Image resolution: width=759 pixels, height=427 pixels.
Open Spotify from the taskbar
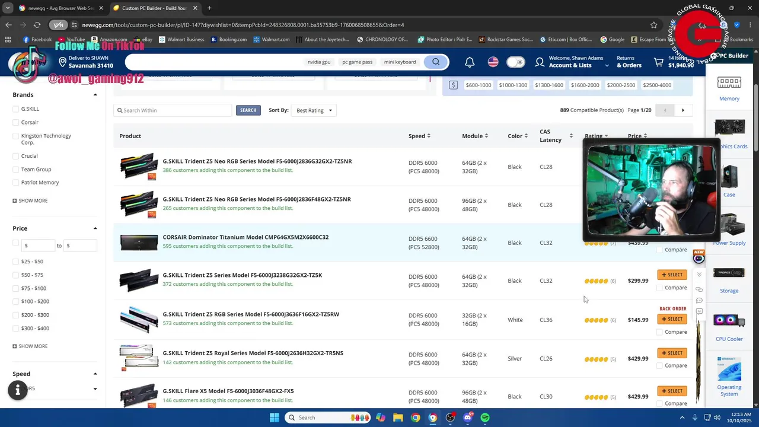point(485,418)
